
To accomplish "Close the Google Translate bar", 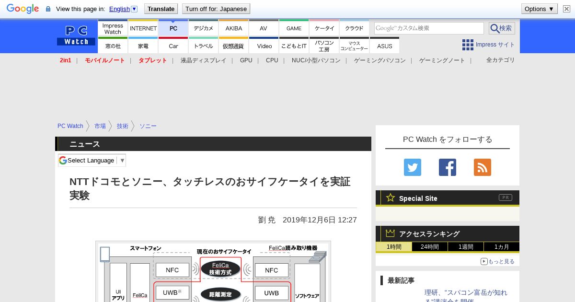I will click(566, 9).
